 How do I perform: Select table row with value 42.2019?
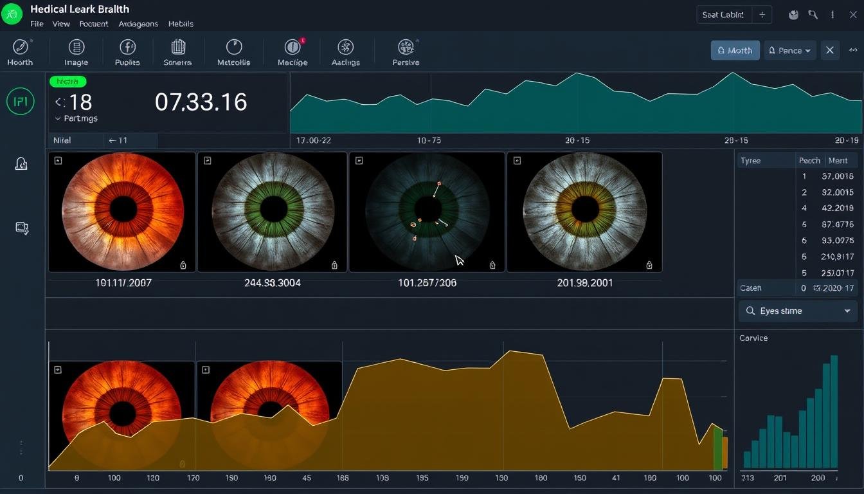[x=798, y=208]
